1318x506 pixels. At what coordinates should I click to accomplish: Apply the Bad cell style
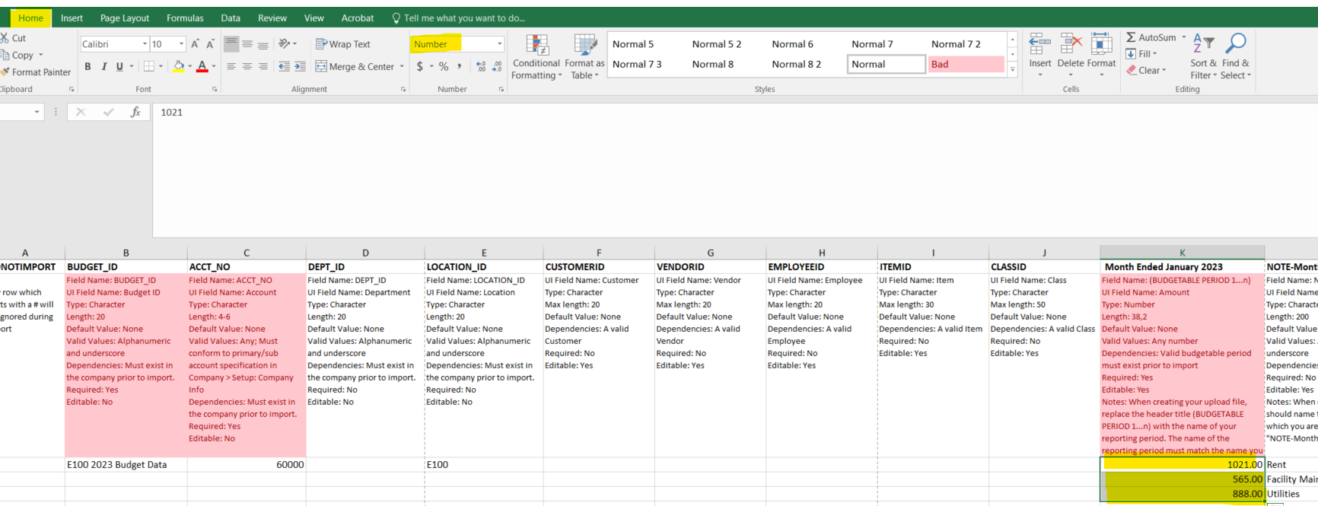click(966, 65)
